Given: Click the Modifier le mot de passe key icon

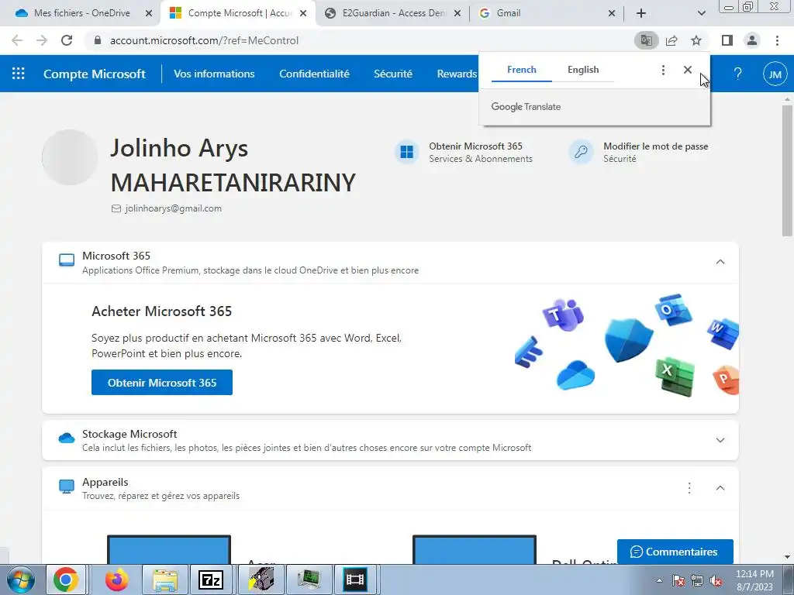Looking at the screenshot, I should 581,152.
